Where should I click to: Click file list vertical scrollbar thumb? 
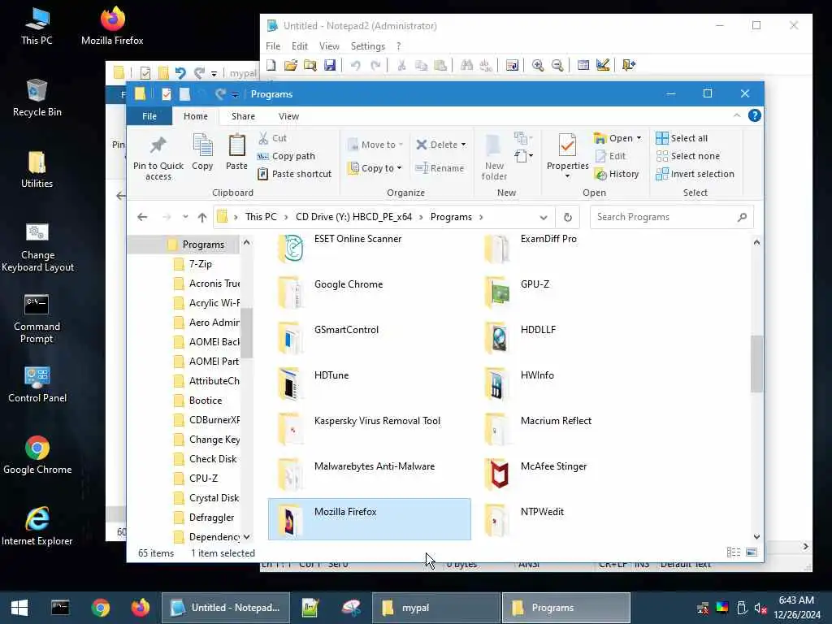tap(756, 364)
